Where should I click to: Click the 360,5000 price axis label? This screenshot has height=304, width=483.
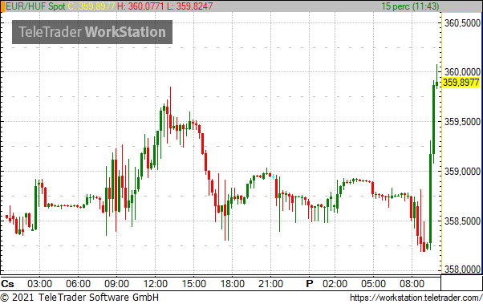[462, 22]
